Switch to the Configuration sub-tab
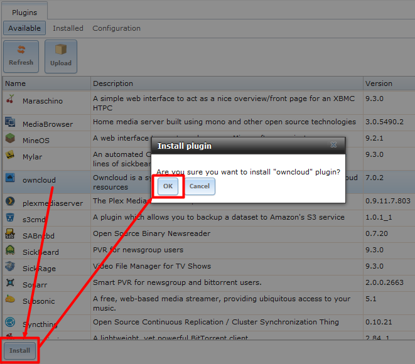Image resolution: width=415 pixels, height=364 pixels. coord(116,28)
